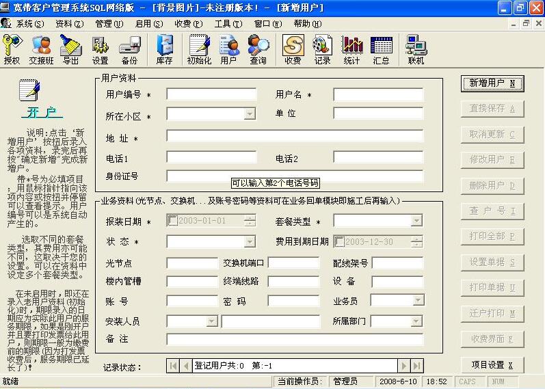Go to next record navigation arrow
The image size is (545, 389).
click(x=404, y=366)
